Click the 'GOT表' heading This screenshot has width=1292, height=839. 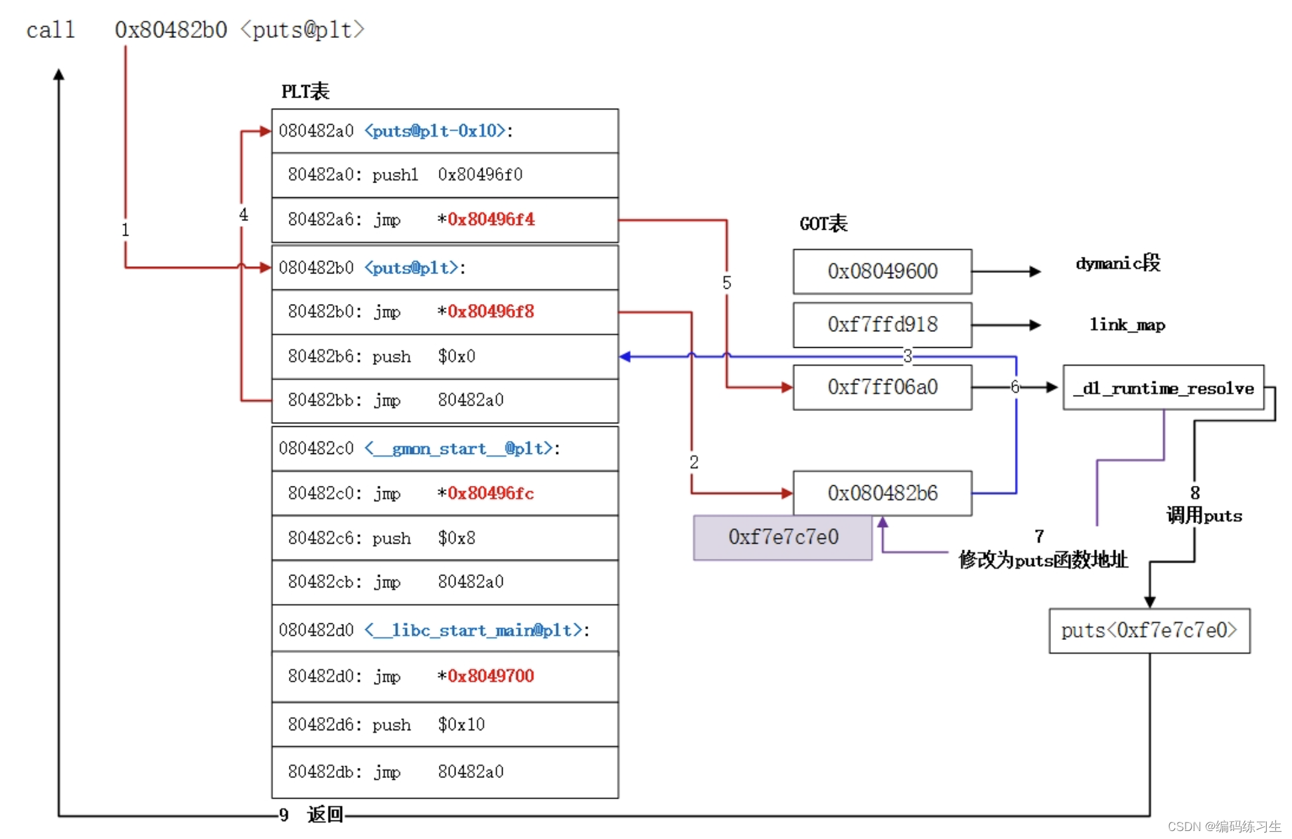pyautogui.click(x=823, y=224)
